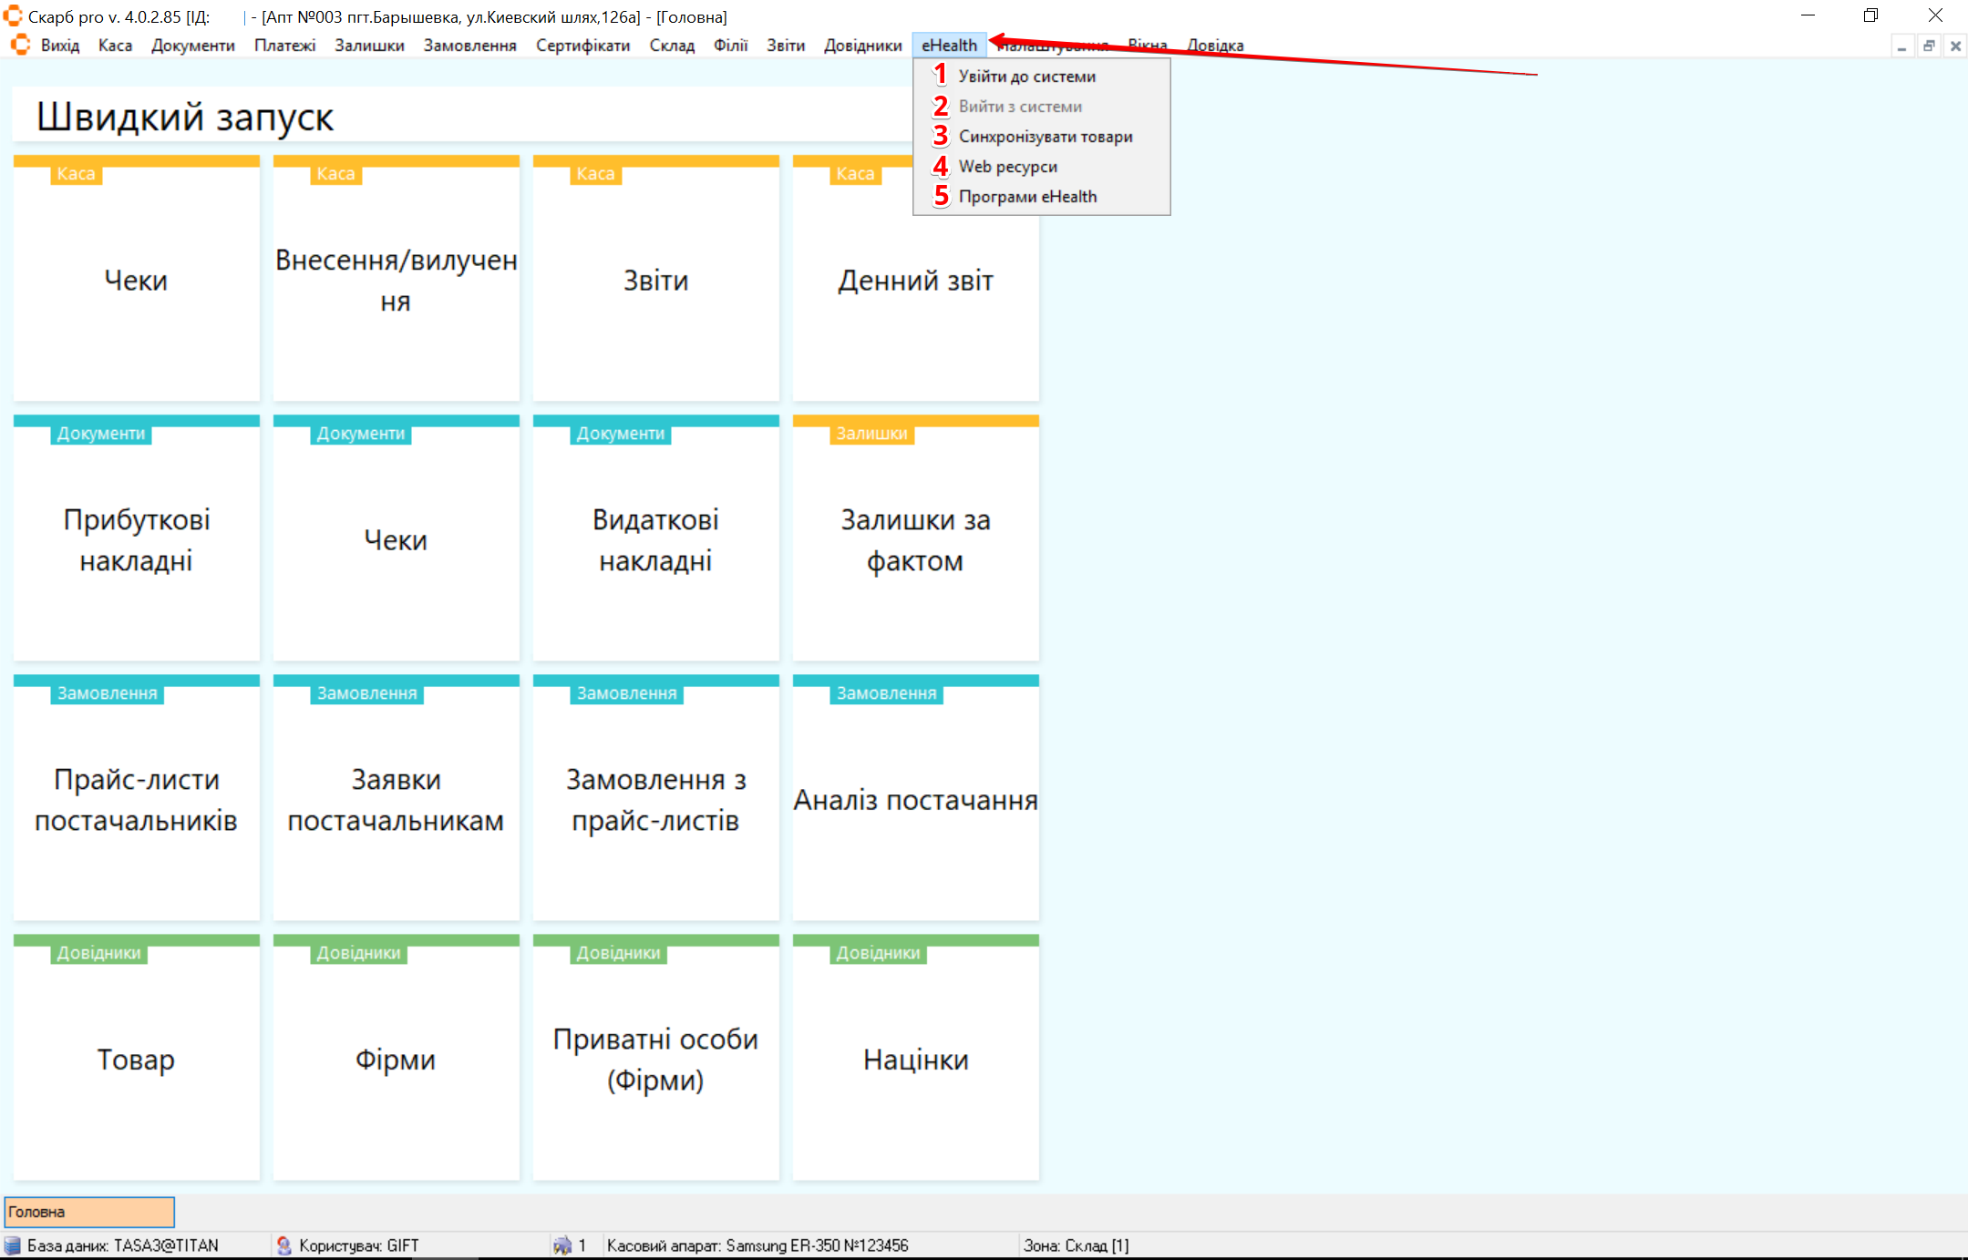Open the Націнки reference tile
Viewport: 1968px width, 1260px height.
(x=915, y=1059)
